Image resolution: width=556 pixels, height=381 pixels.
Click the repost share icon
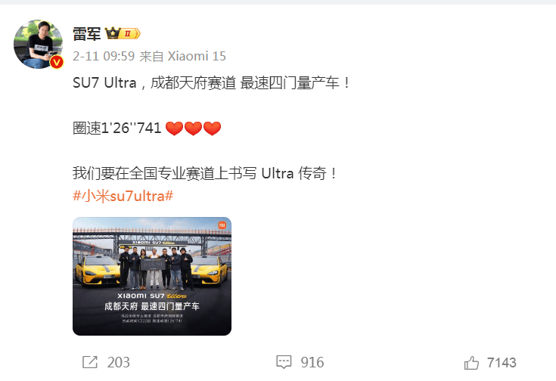tap(90, 362)
